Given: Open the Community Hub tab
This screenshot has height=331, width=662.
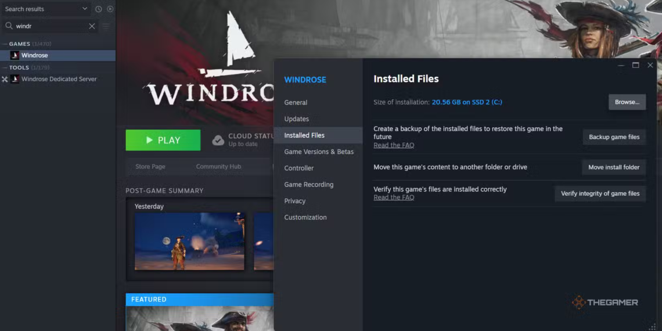Looking at the screenshot, I should pyautogui.click(x=218, y=167).
